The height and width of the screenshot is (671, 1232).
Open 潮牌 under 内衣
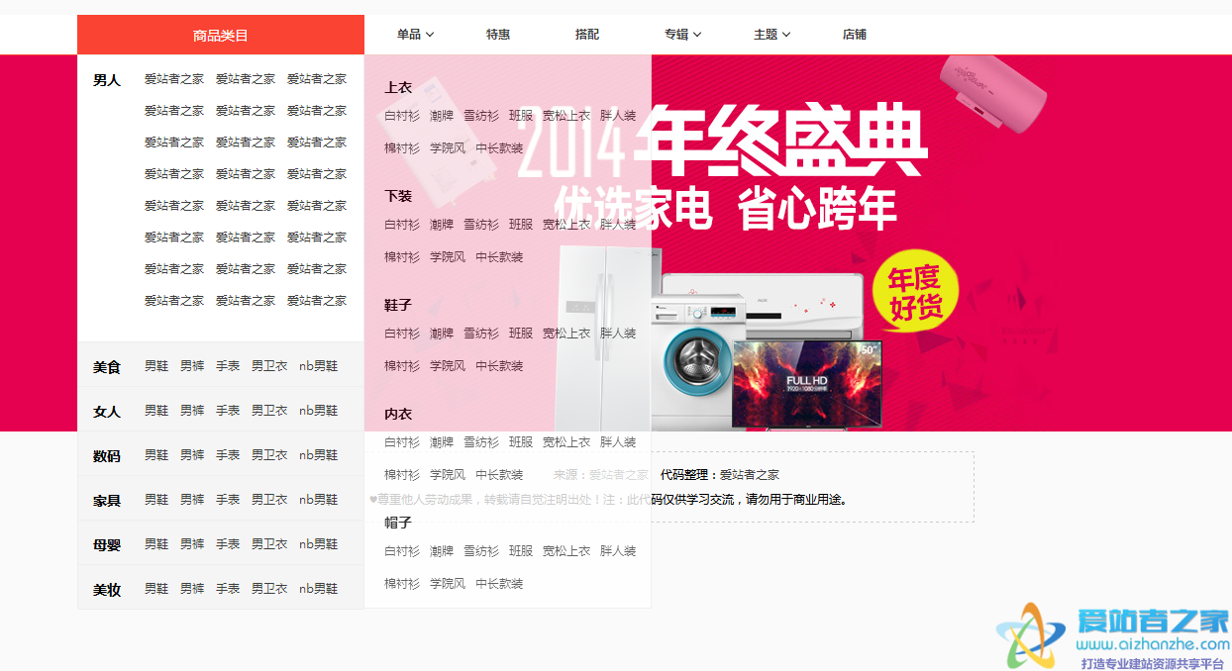coord(442,442)
